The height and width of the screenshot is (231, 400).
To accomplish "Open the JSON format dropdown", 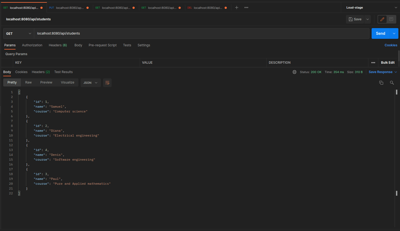I will tap(90, 83).
